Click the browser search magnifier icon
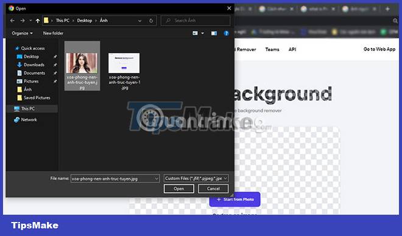Screen dimensions: 402x236 pyautogui.click(x=395, y=21)
